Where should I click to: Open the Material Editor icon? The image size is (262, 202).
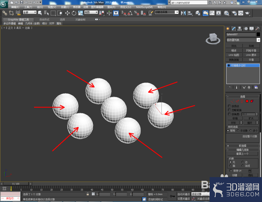pos(226,13)
